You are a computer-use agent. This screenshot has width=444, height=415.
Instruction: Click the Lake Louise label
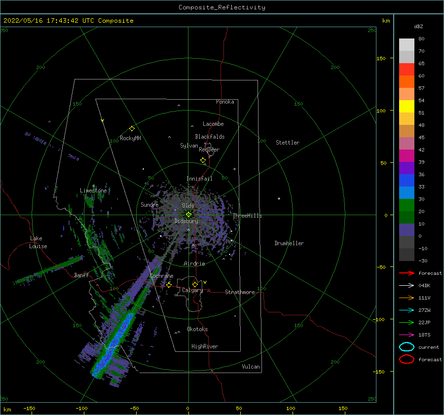click(x=38, y=242)
